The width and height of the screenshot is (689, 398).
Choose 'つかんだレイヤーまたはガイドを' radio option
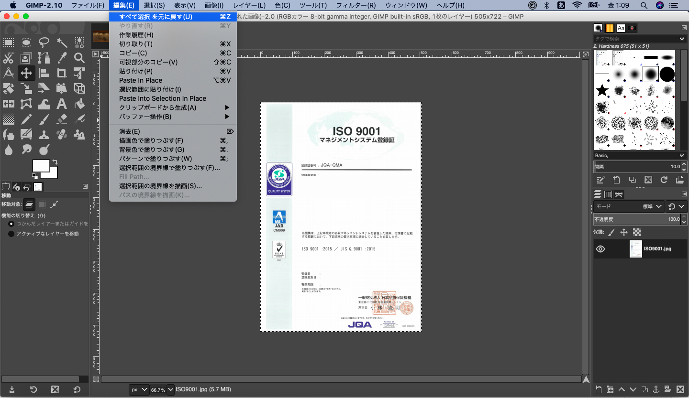pos(11,224)
